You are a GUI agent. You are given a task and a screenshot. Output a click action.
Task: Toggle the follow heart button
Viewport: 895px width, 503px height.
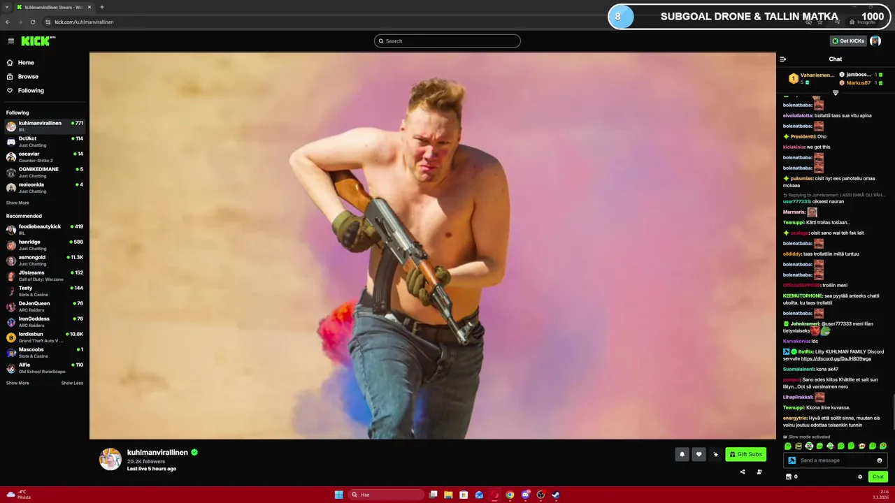(x=699, y=454)
